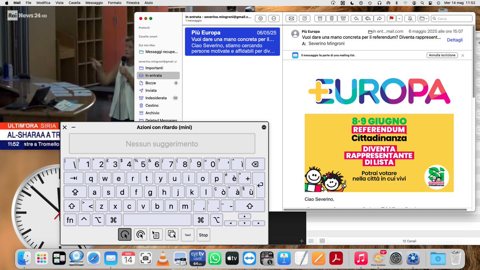The image size is (480, 270).
Task: Get new mail with the envelope toolbar icon
Action: [292, 18]
